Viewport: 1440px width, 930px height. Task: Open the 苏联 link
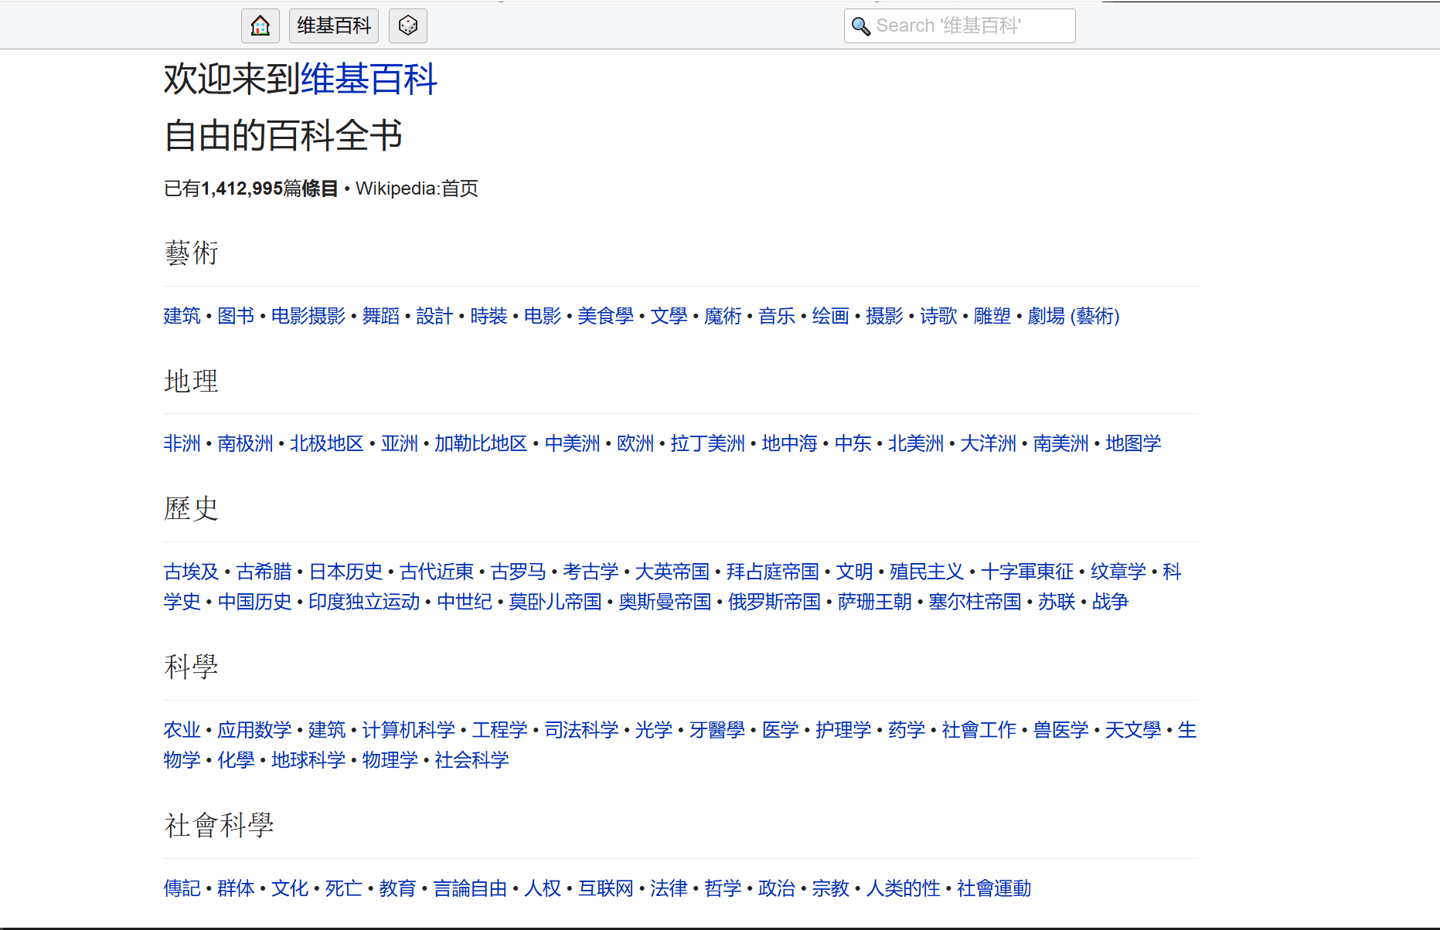1057,602
